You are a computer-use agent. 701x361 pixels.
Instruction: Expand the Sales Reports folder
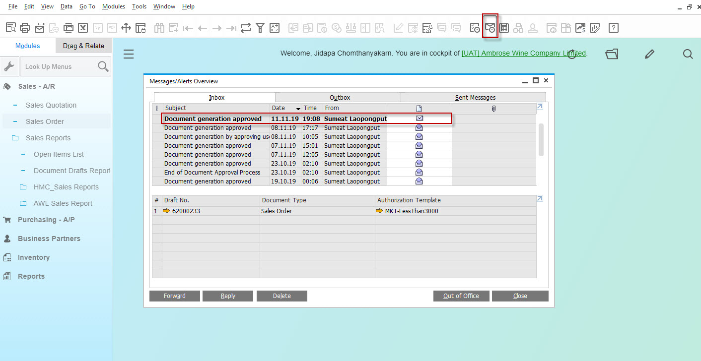[x=15, y=138]
